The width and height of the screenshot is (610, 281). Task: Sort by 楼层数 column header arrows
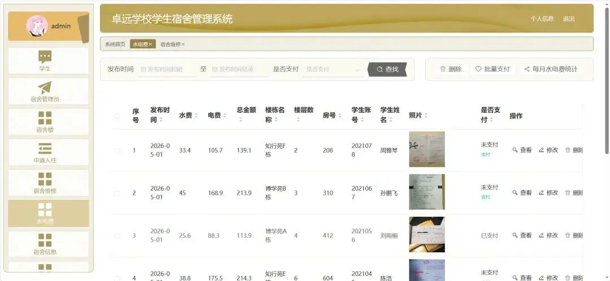298,121
